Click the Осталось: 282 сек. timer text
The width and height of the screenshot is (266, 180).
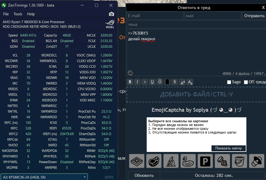click(x=214, y=175)
